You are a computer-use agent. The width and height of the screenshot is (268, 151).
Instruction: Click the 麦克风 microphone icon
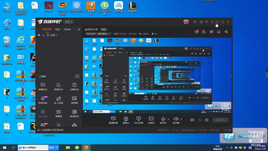pos(163,119)
